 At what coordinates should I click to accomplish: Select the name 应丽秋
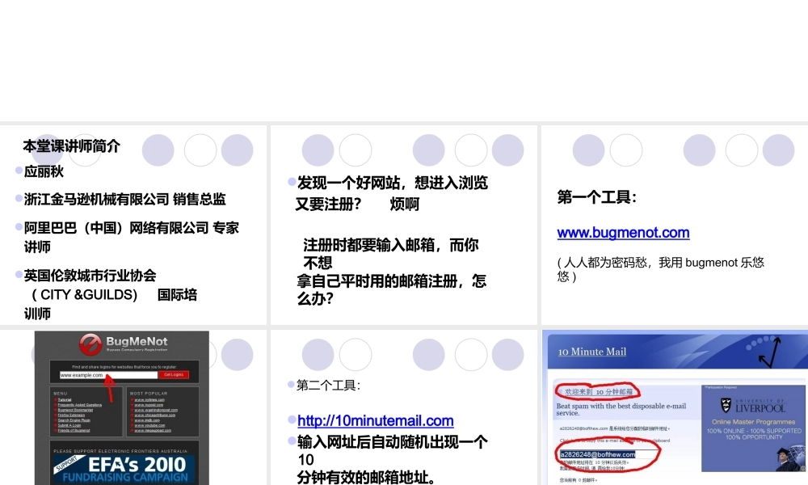click(44, 171)
